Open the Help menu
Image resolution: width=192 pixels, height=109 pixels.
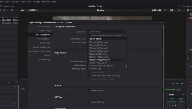54,2
